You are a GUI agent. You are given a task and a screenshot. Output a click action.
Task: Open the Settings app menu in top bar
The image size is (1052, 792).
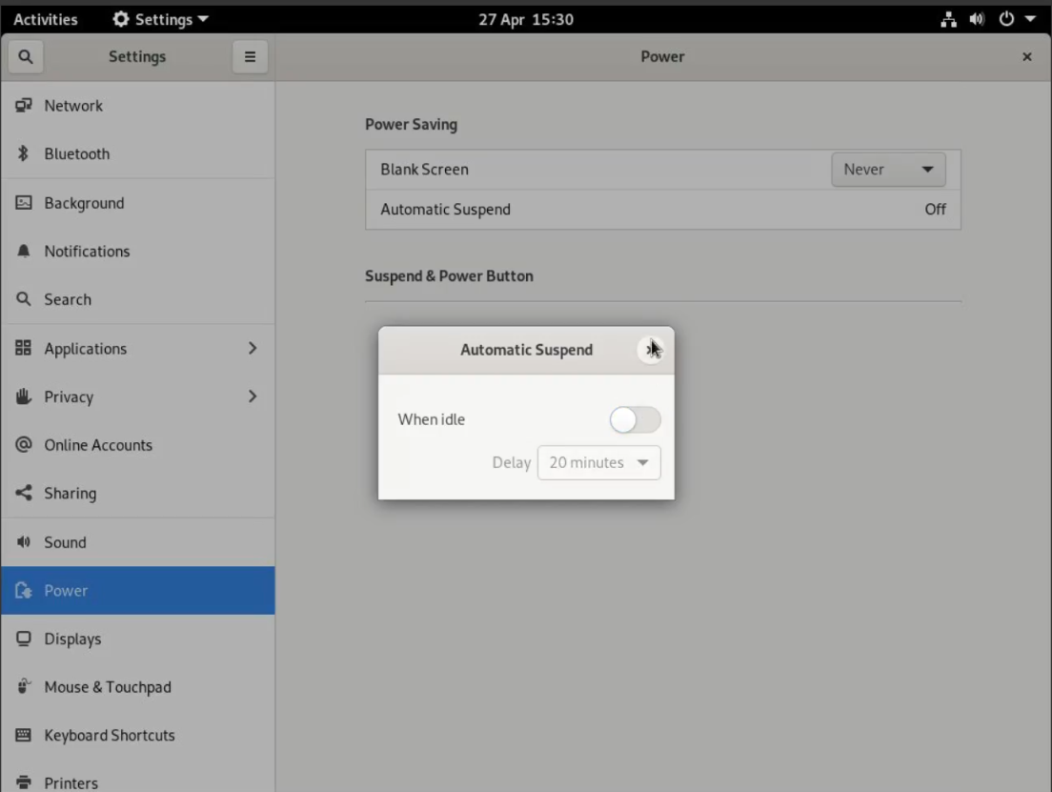[x=160, y=19]
